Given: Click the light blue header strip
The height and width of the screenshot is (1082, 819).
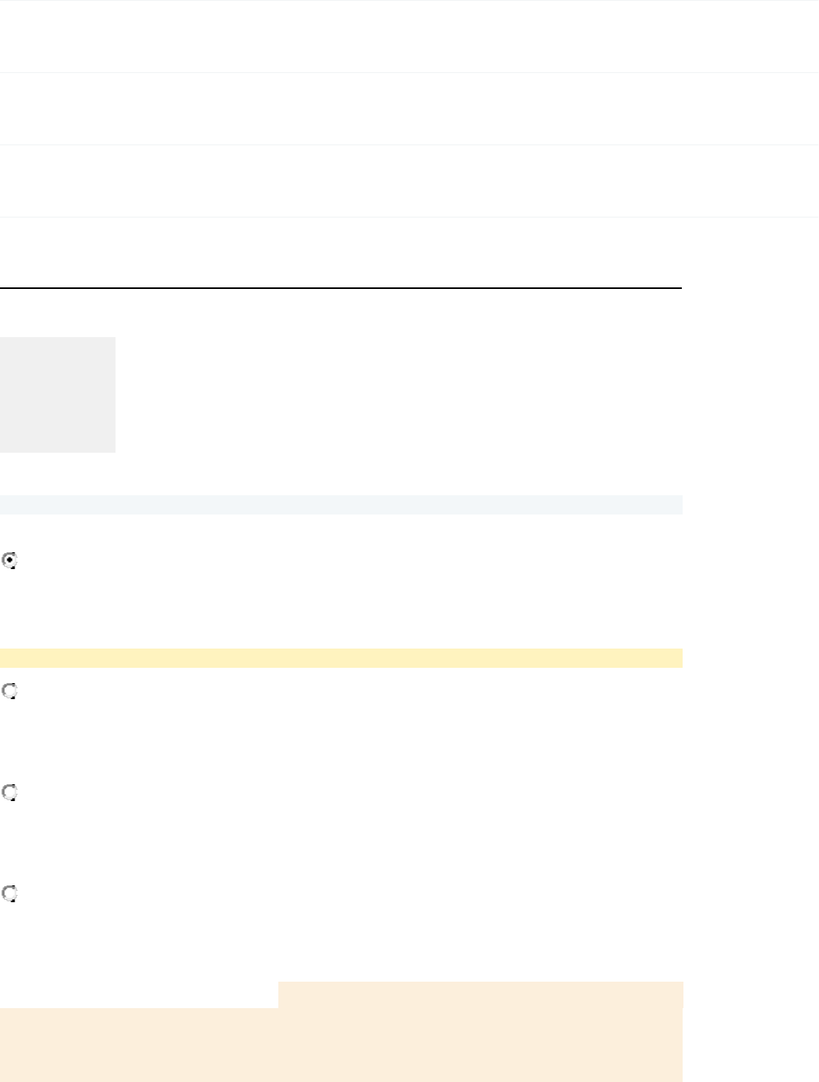Looking at the screenshot, I should [341, 505].
